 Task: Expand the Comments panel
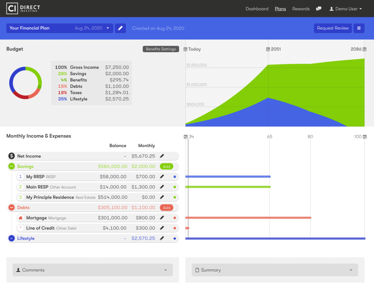93,270
